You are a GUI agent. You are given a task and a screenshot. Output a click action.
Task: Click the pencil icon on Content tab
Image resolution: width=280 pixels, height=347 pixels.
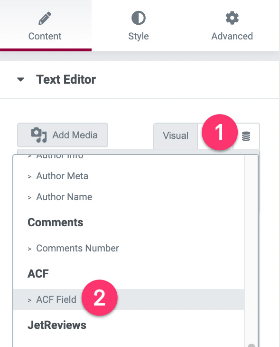pyautogui.click(x=45, y=18)
